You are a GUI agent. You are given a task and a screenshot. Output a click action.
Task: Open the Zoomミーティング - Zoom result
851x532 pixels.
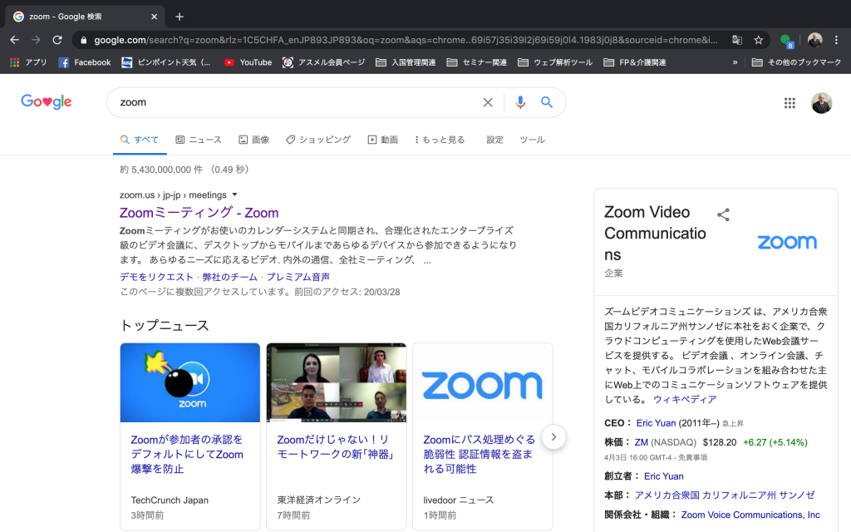click(x=199, y=213)
